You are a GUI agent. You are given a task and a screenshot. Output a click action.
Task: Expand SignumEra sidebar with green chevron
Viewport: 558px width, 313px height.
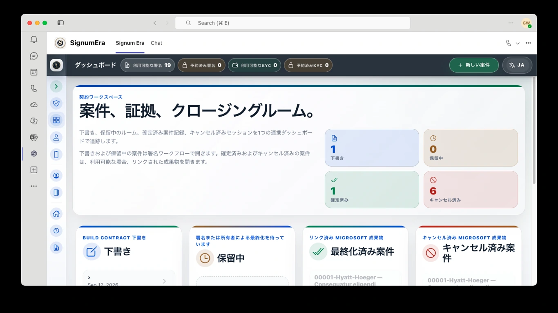click(56, 86)
